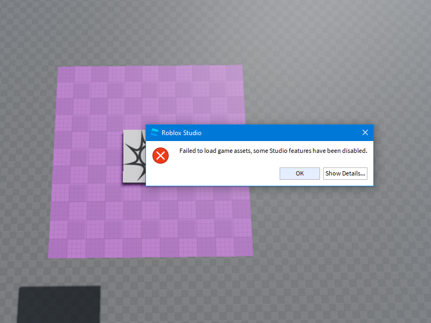The width and height of the screenshot is (431, 323).
Task: Click the title text reading Roblox Studio
Action: tap(183, 132)
